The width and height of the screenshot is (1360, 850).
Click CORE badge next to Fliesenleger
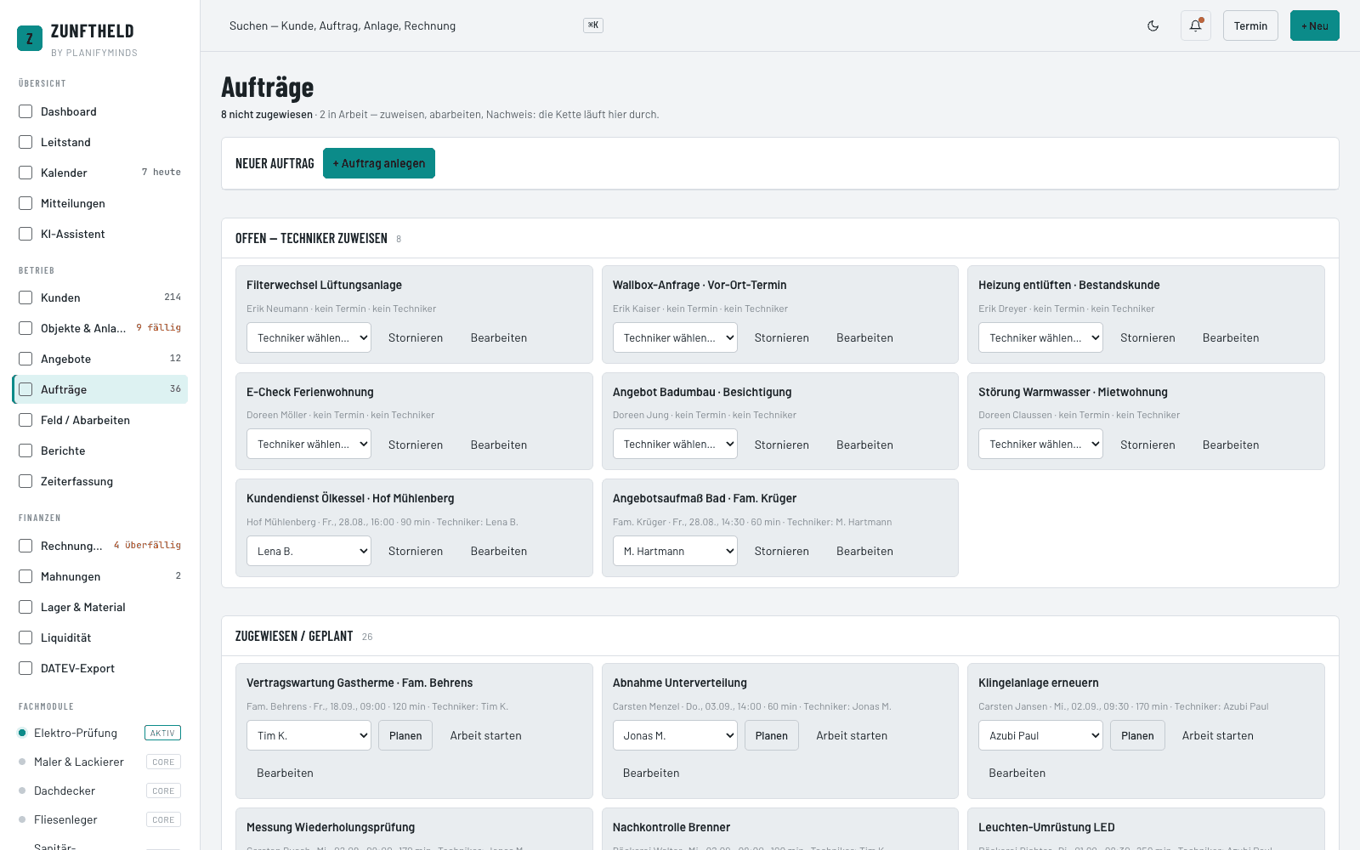(x=163, y=819)
